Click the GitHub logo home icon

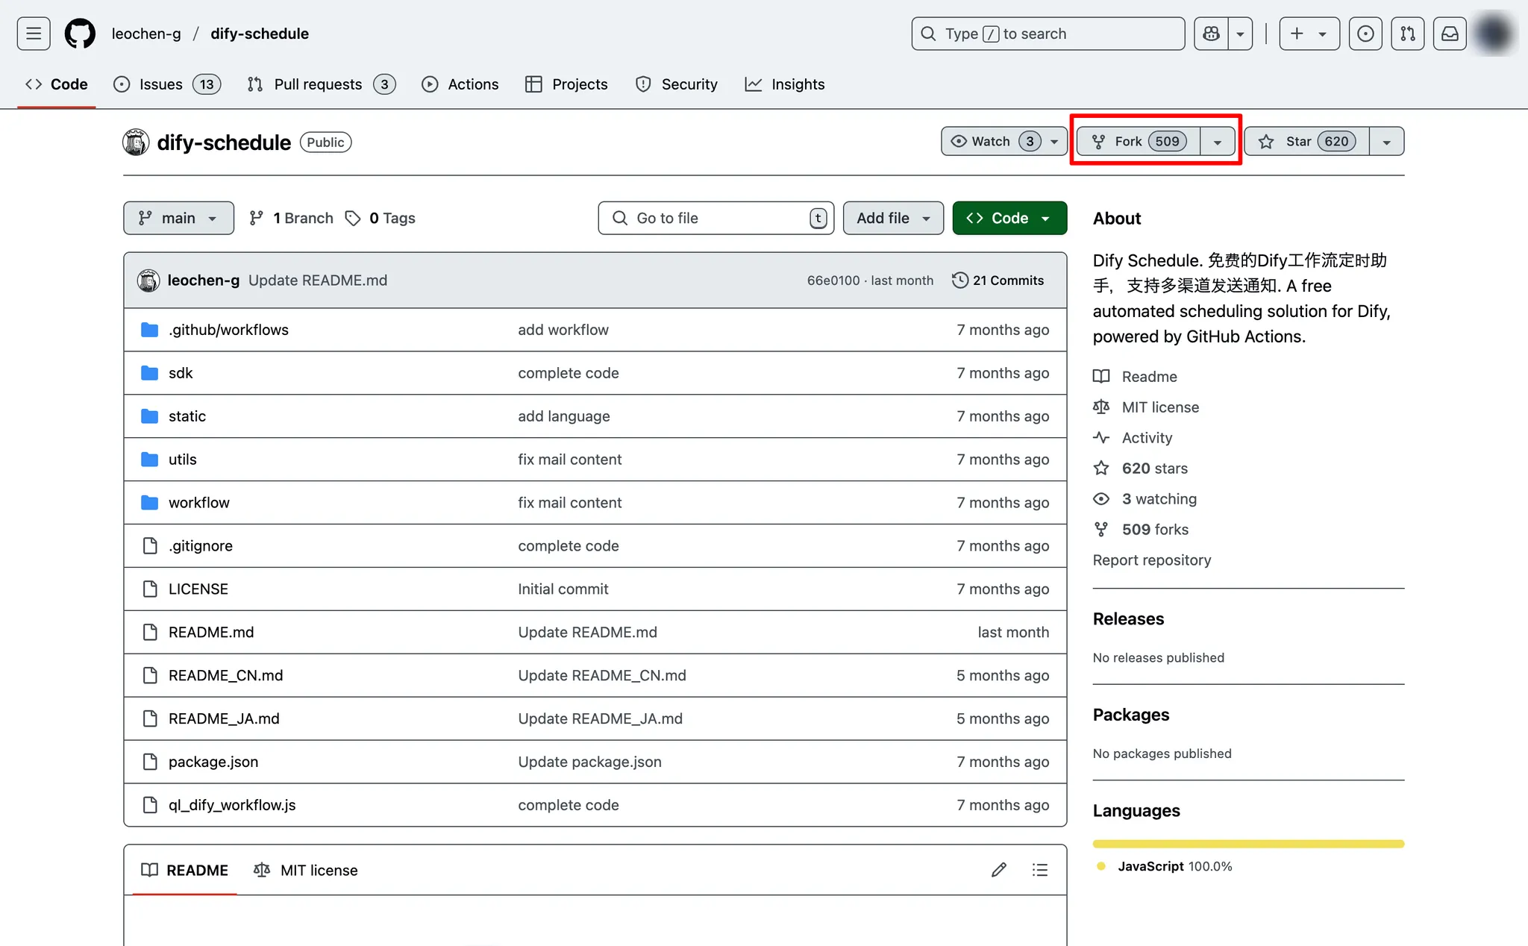tap(80, 34)
